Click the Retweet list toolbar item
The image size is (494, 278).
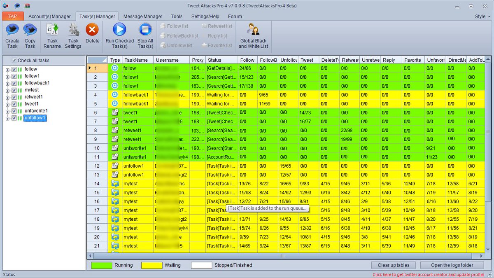(217, 26)
